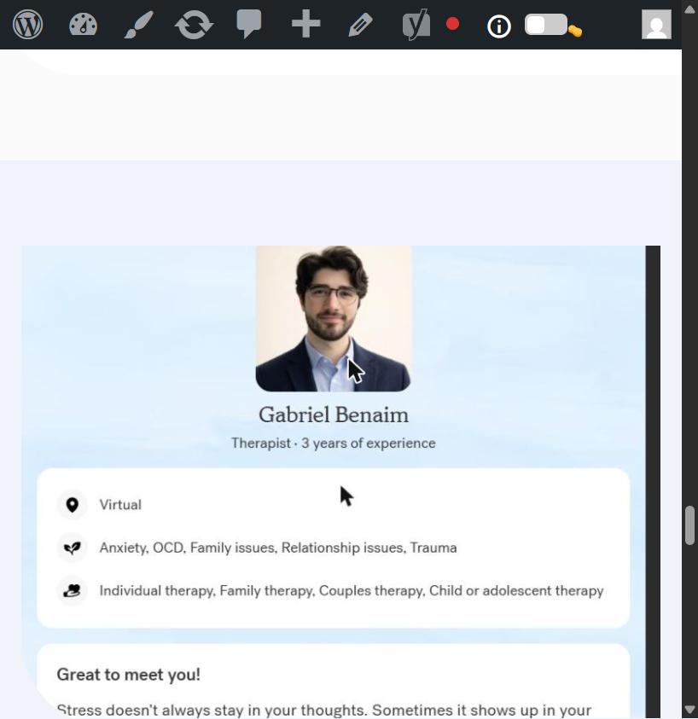Screen dimensions: 698x719
Task: Click the 'Individual therapy, Family therapy' line
Action: coord(352,591)
